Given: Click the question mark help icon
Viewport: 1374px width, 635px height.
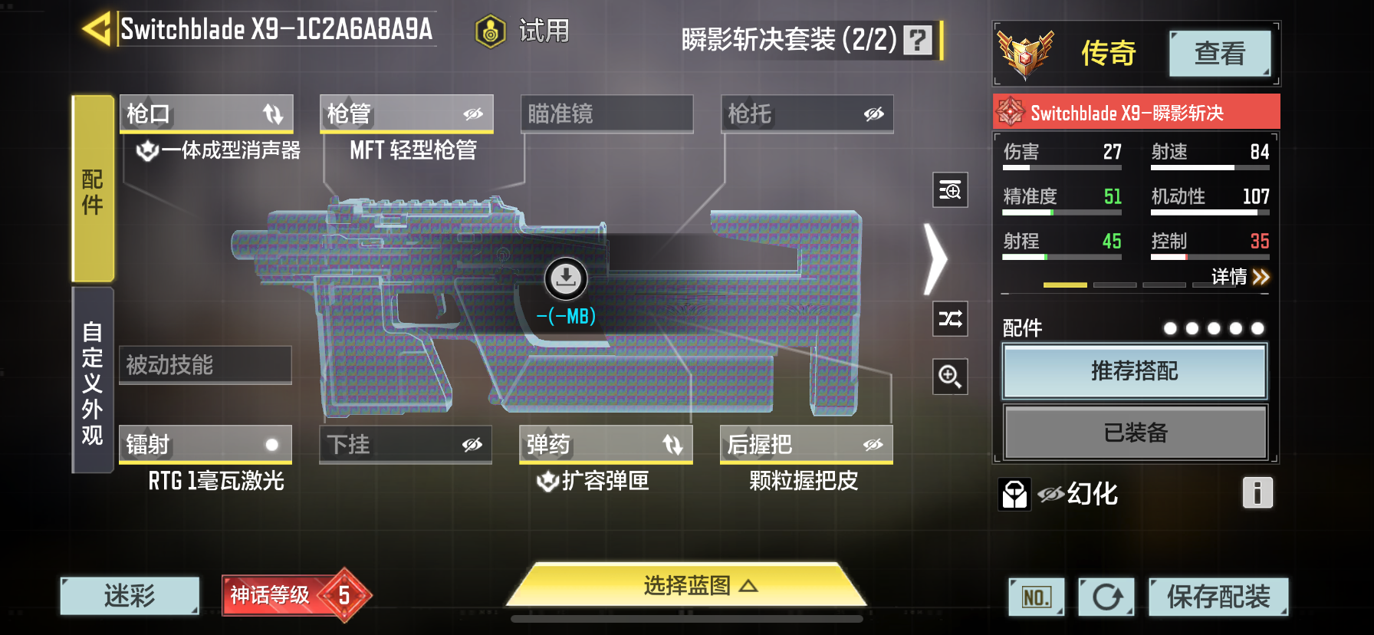Looking at the screenshot, I should [x=917, y=40].
